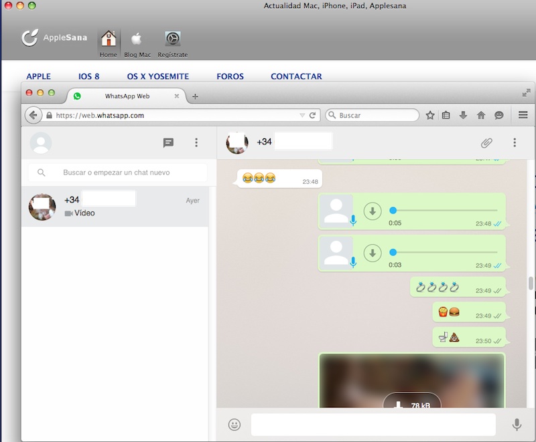Click the toilet emoji message at 23:50
The image size is (536, 442).
[x=469, y=338]
